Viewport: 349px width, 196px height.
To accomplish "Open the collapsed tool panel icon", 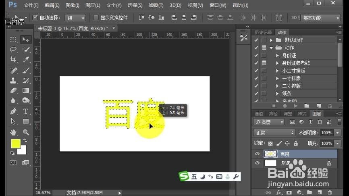I will point(244,38).
